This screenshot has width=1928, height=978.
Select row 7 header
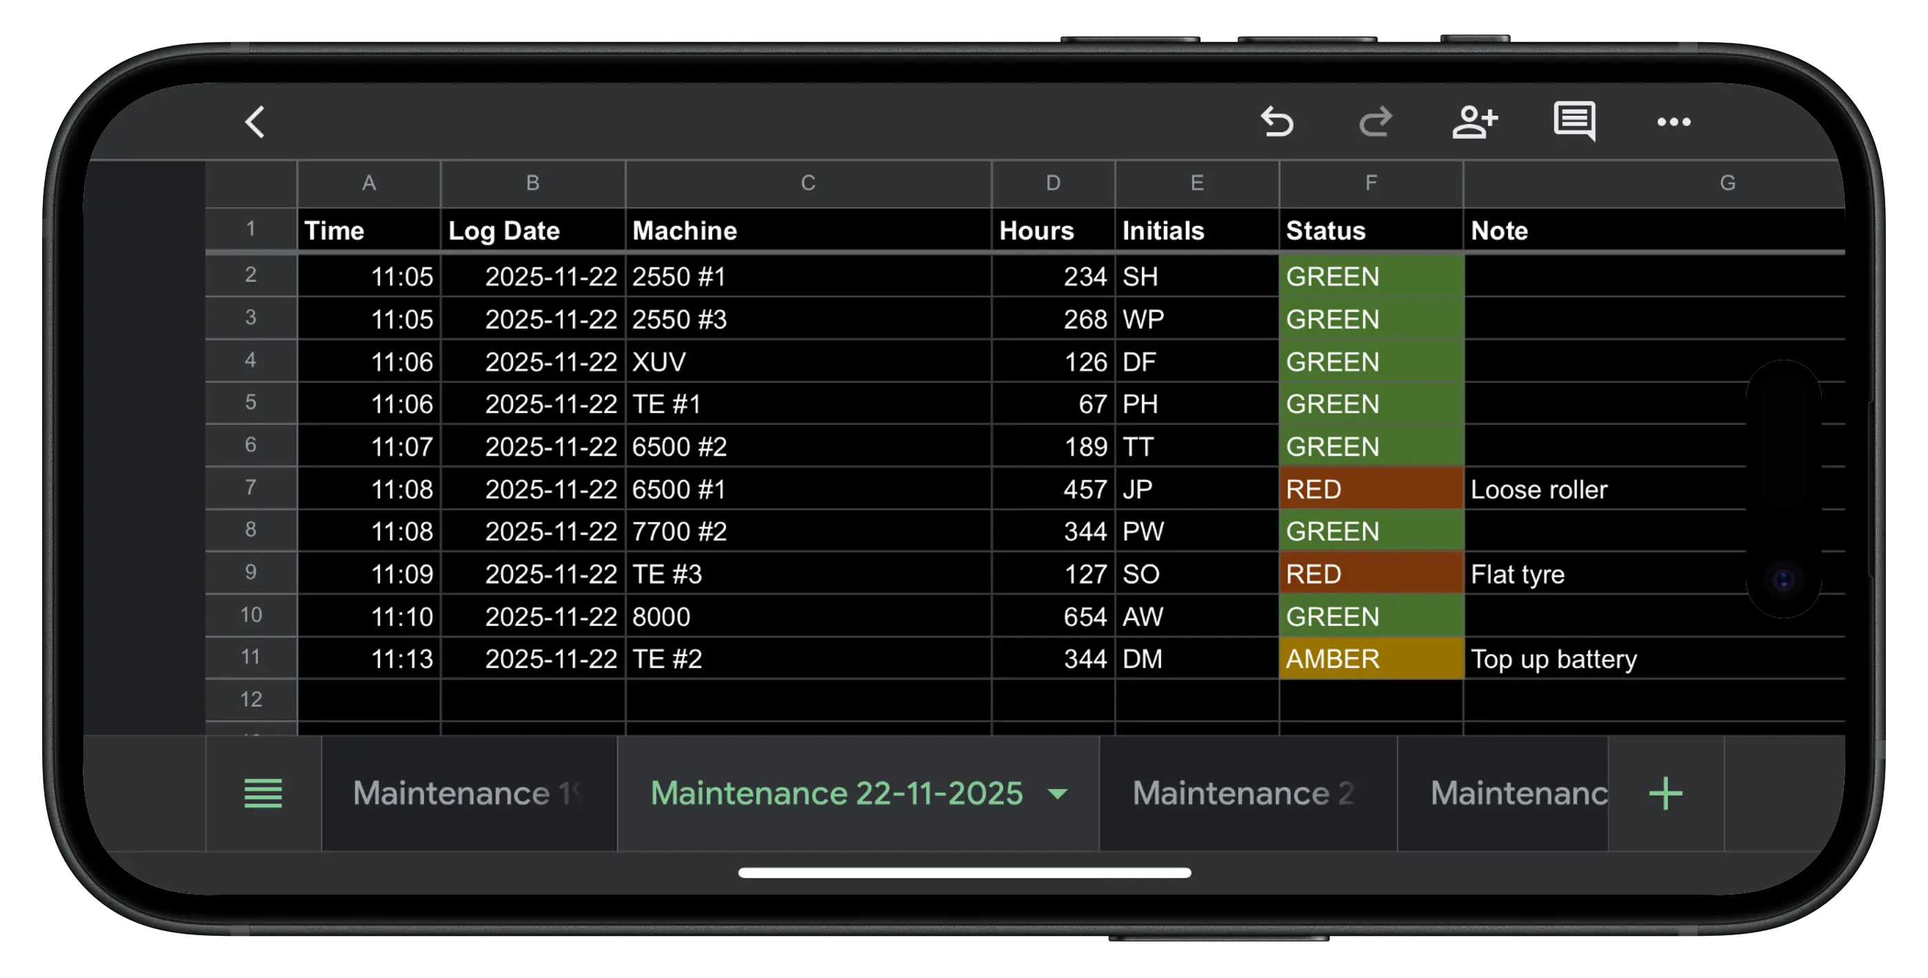point(251,488)
